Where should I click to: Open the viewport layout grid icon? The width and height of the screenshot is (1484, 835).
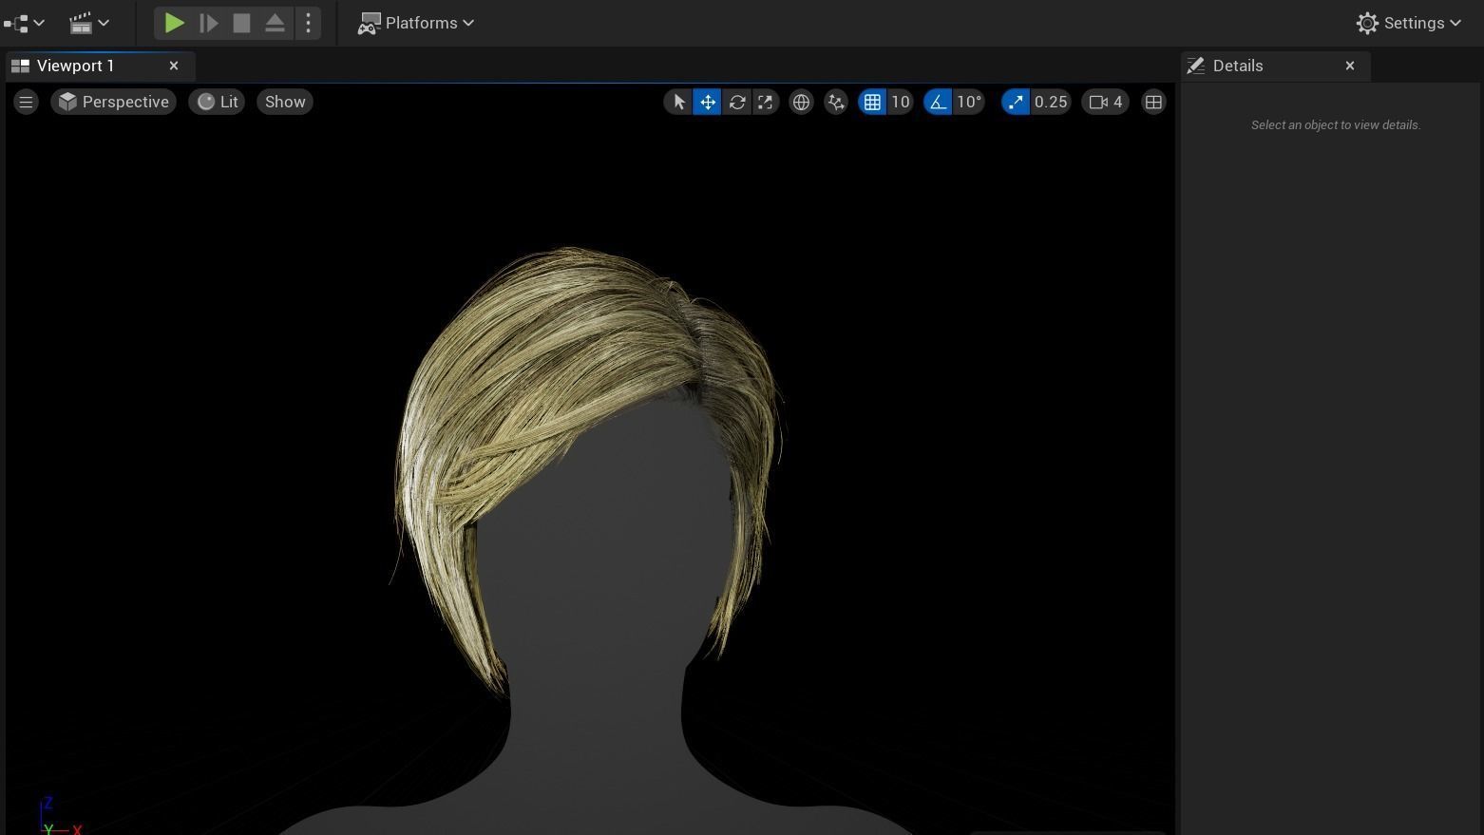1153,102
